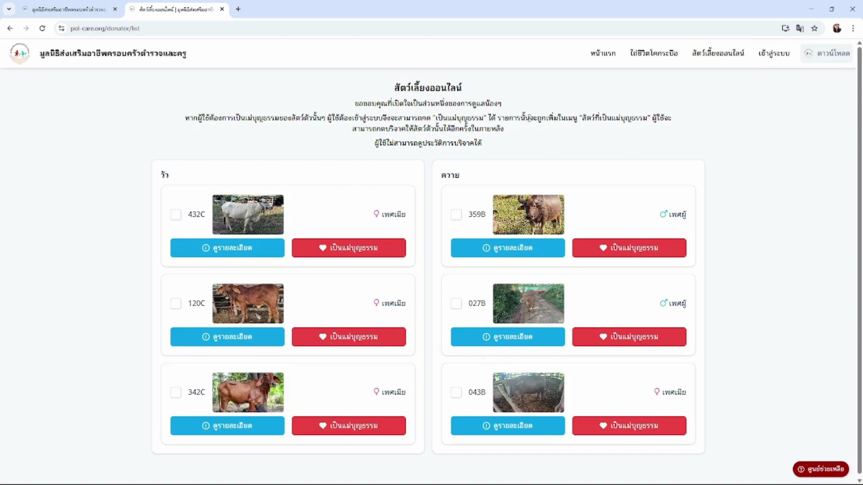Open the browser profile avatar

[837, 28]
